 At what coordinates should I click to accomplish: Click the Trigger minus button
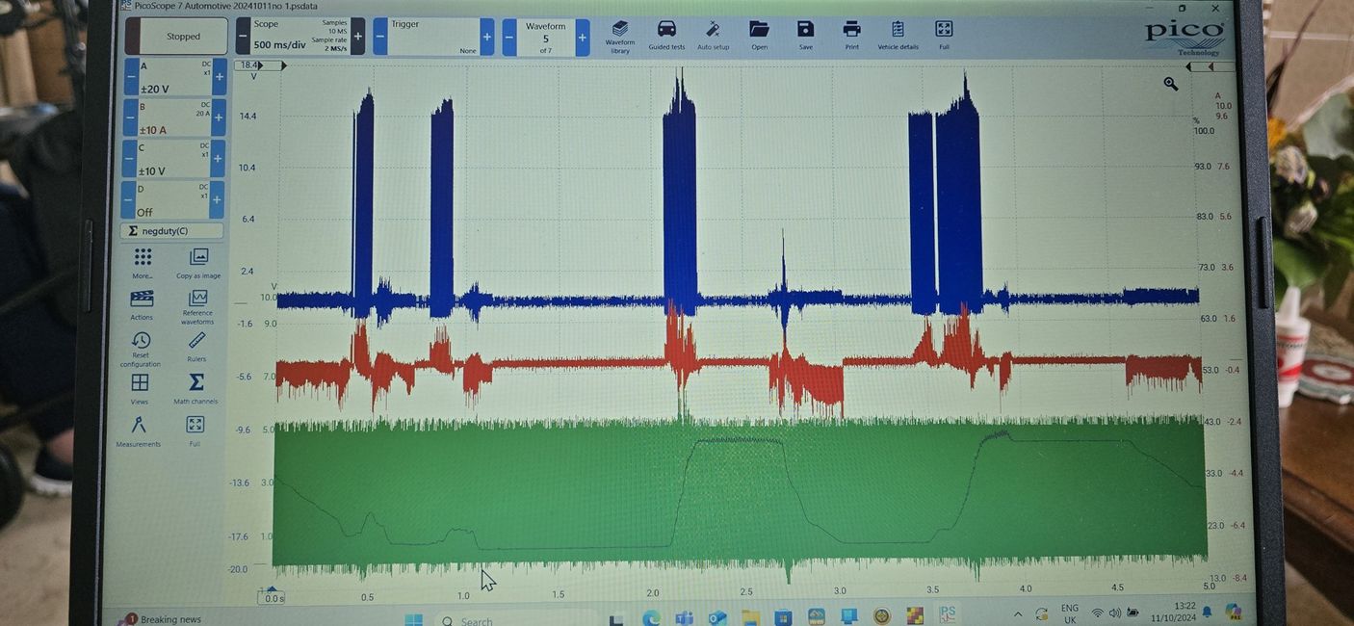[x=380, y=37]
